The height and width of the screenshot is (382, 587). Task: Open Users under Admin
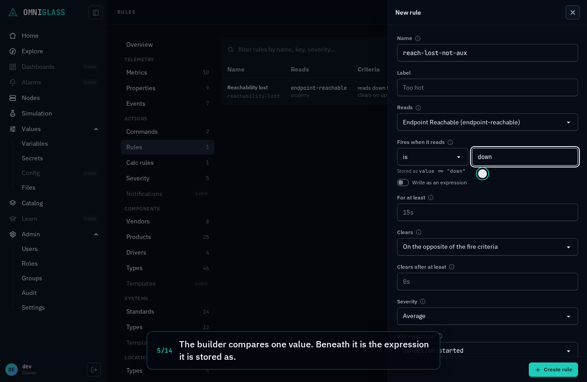tap(30, 249)
